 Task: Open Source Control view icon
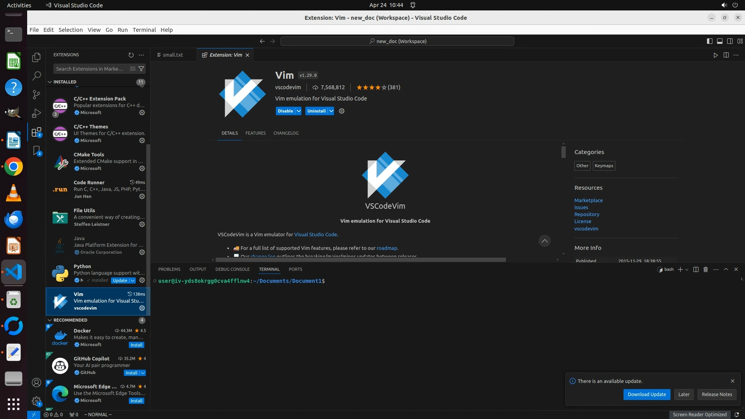36,95
